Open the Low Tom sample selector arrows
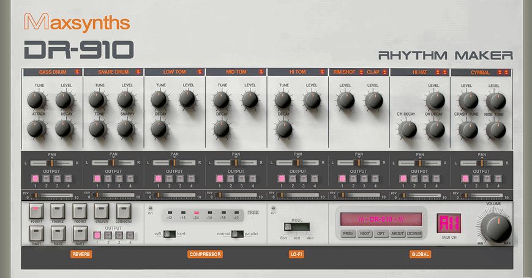 200,72
